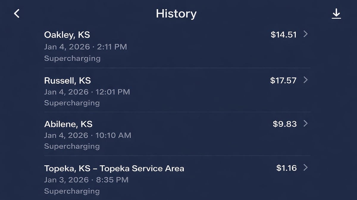Click the Supercharging label under Russell, KS
Viewport: 357px width, 200px height.
[x=72, y=103]
